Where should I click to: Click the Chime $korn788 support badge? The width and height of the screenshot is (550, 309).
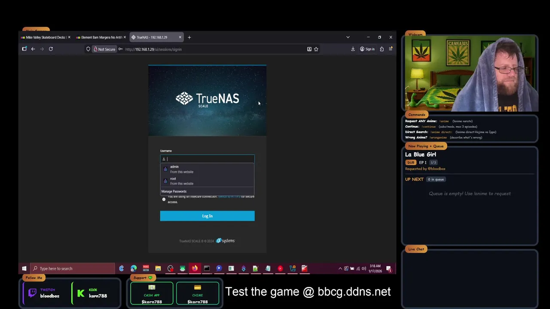198,294
